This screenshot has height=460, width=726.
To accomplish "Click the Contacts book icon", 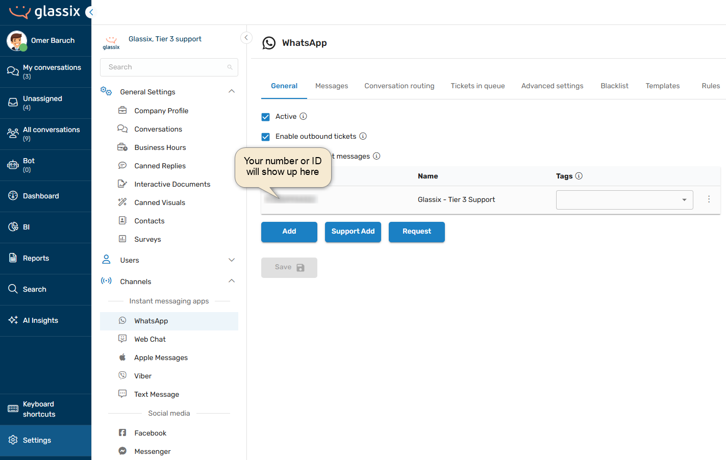I will pyautogui.click(x=122, y=220).
